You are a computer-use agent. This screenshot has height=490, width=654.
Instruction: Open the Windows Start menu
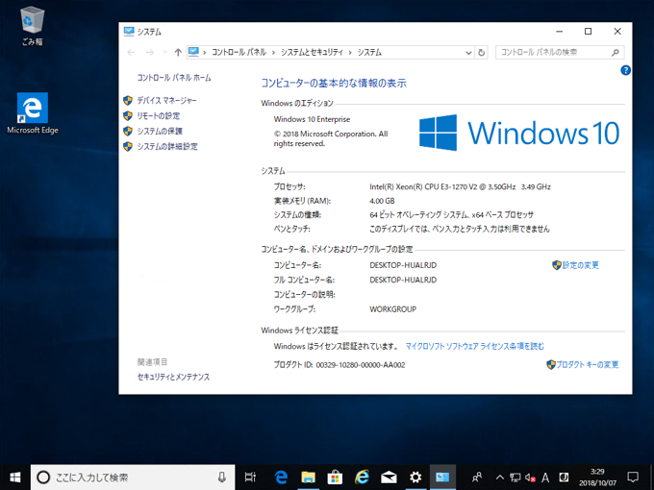coord(15,478)
